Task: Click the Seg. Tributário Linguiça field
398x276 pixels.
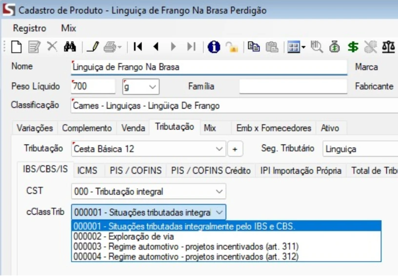Action: (x=360, y=149)
